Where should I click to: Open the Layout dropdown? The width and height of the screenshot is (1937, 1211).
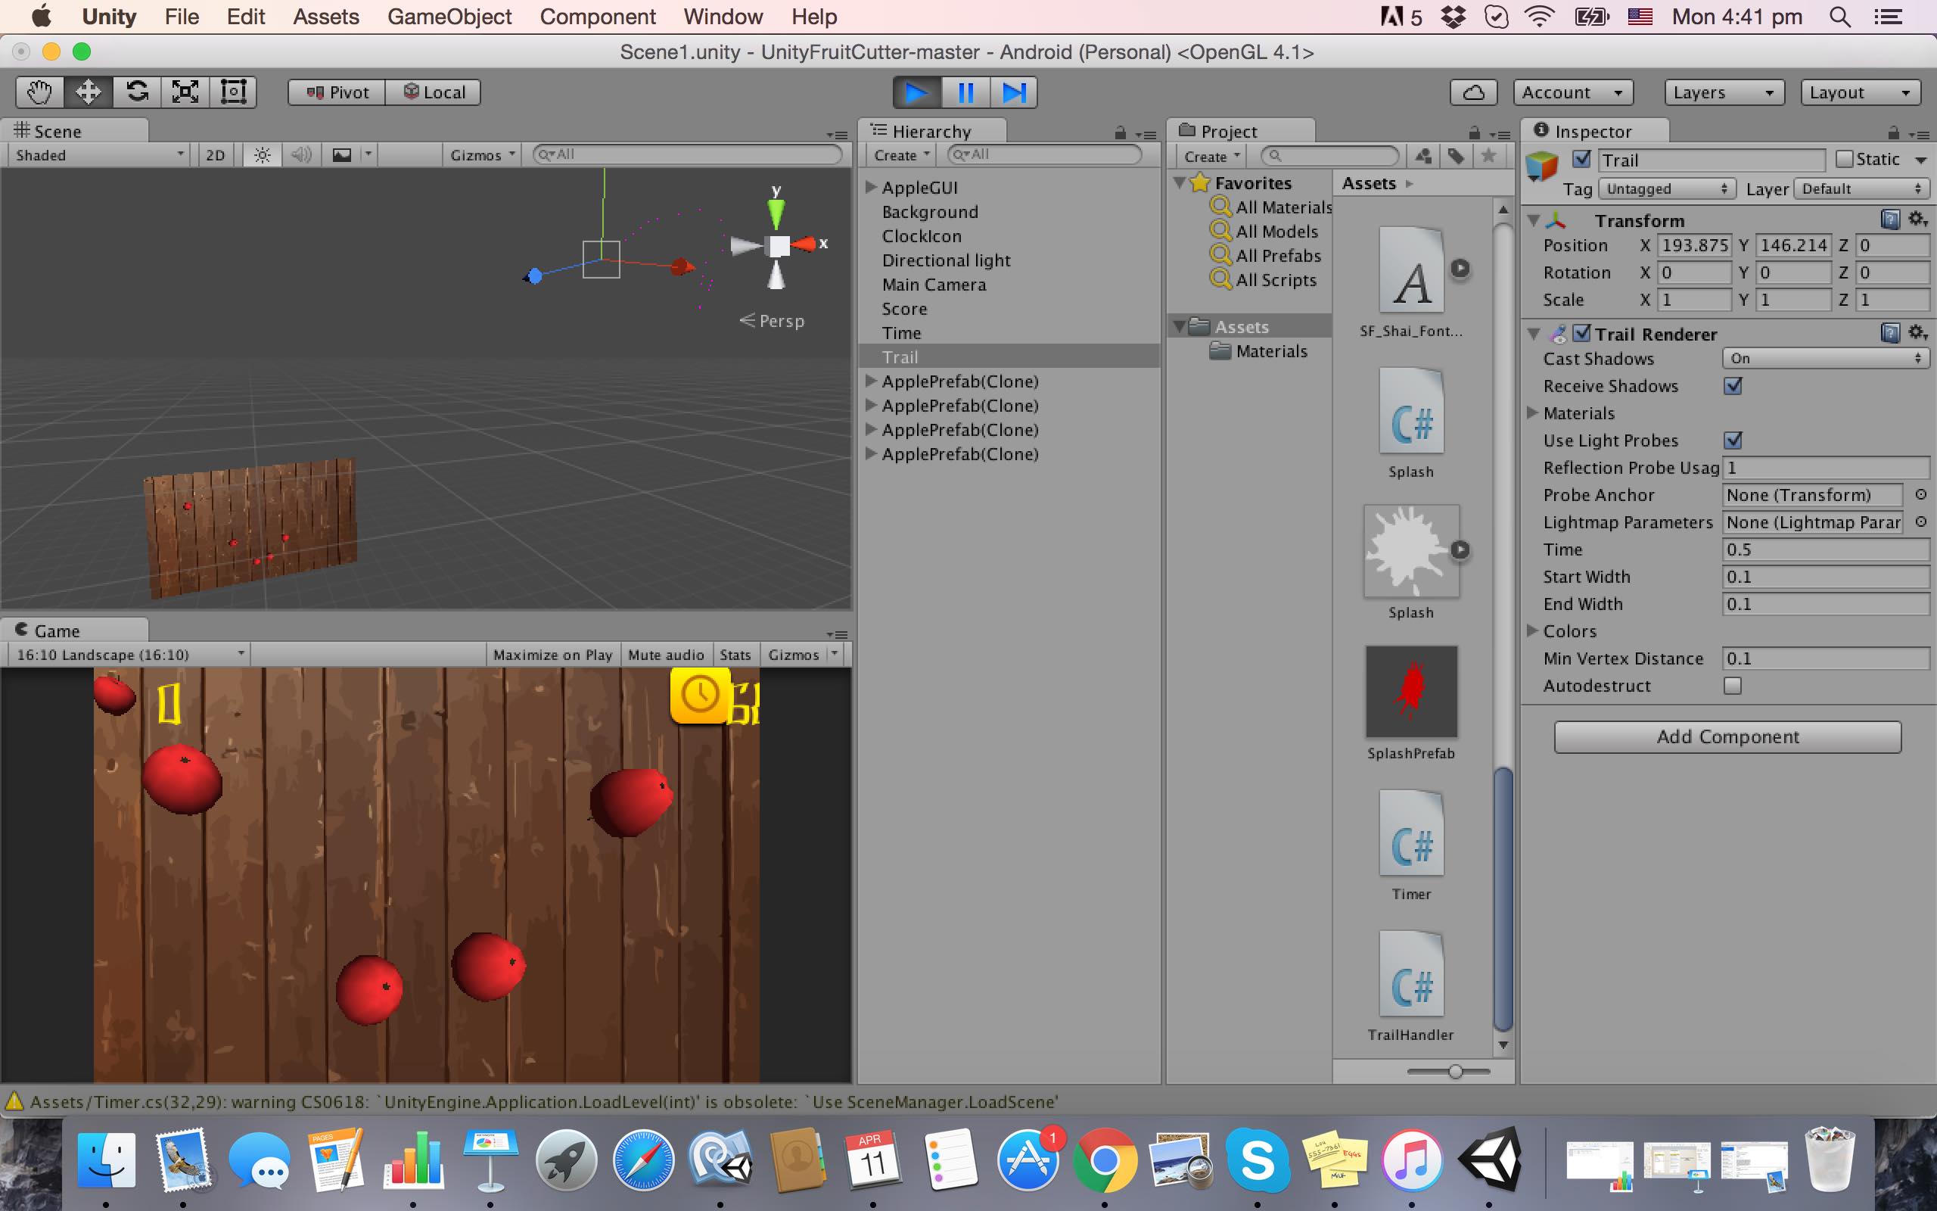(x=1860, y=92)
